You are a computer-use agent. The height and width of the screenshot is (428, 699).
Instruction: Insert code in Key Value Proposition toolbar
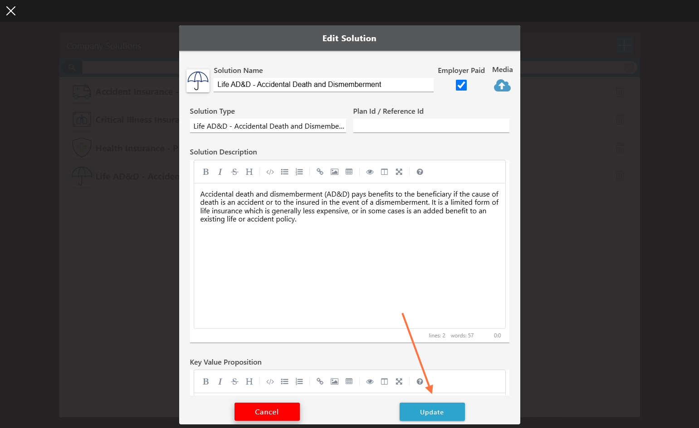pyautogui.click(x=270, y=381)
